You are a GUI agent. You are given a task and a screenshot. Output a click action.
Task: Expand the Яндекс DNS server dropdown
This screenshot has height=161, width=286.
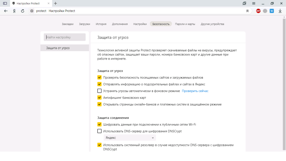click(130, 138)
